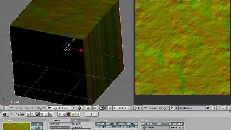The width and height of the screenshot is (231, 130).
Task: Select the Generated image type
Action: click(x=178, y=124)
